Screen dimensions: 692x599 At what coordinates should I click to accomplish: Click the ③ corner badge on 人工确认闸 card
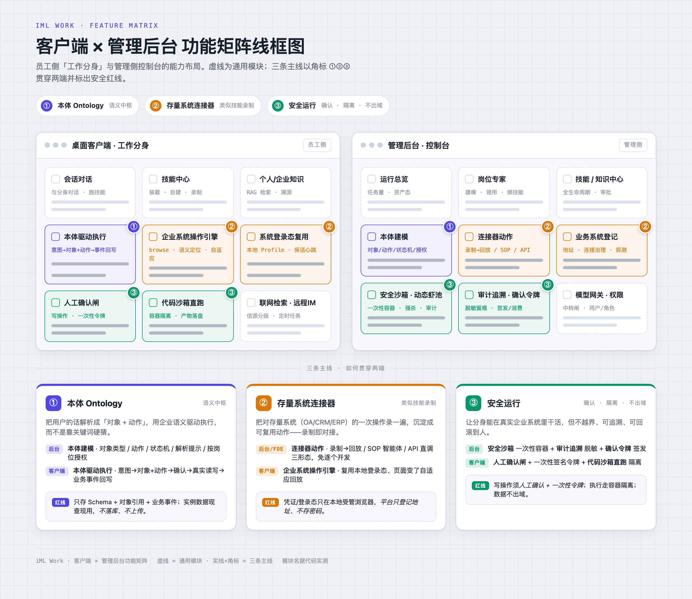click(134, 292)
